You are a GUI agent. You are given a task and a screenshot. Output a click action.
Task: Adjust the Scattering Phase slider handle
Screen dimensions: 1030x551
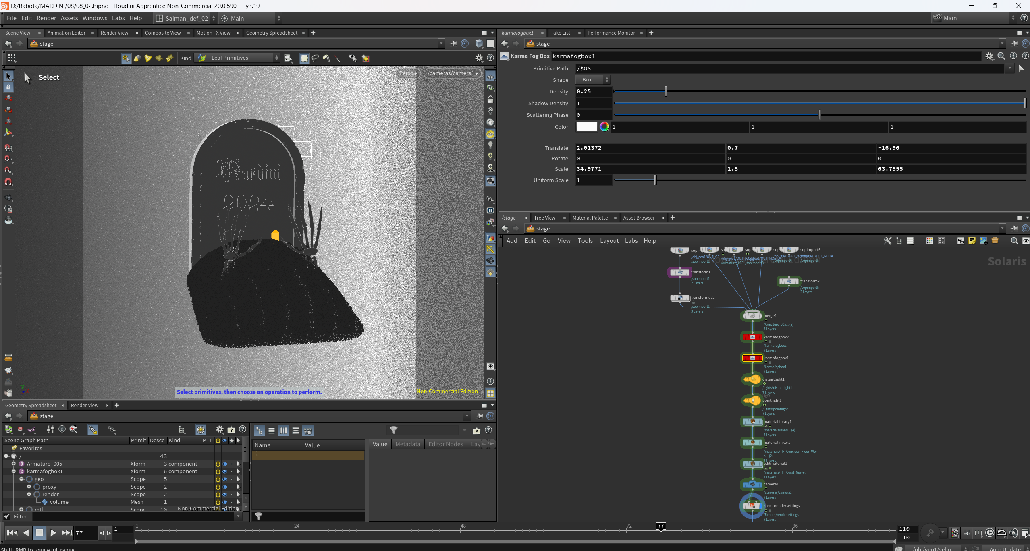(x=820, y=115)
